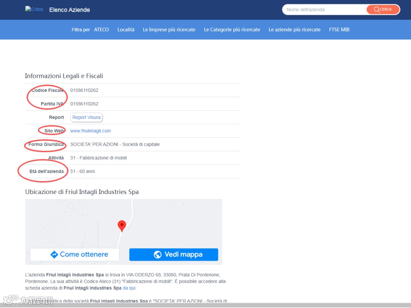The image size is (411, 308).
Task: Click the 'Forma Giuridica' label
Action: (x=46, y=144)
